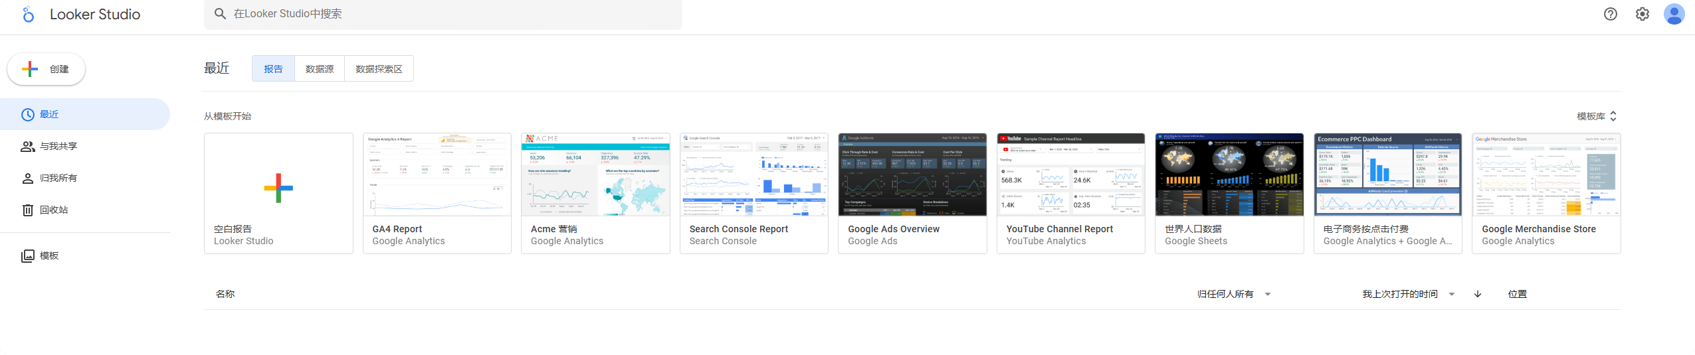Open the Acme 营销 template thumbnail
The image size is (1695, 355).
tap(595, 175)
